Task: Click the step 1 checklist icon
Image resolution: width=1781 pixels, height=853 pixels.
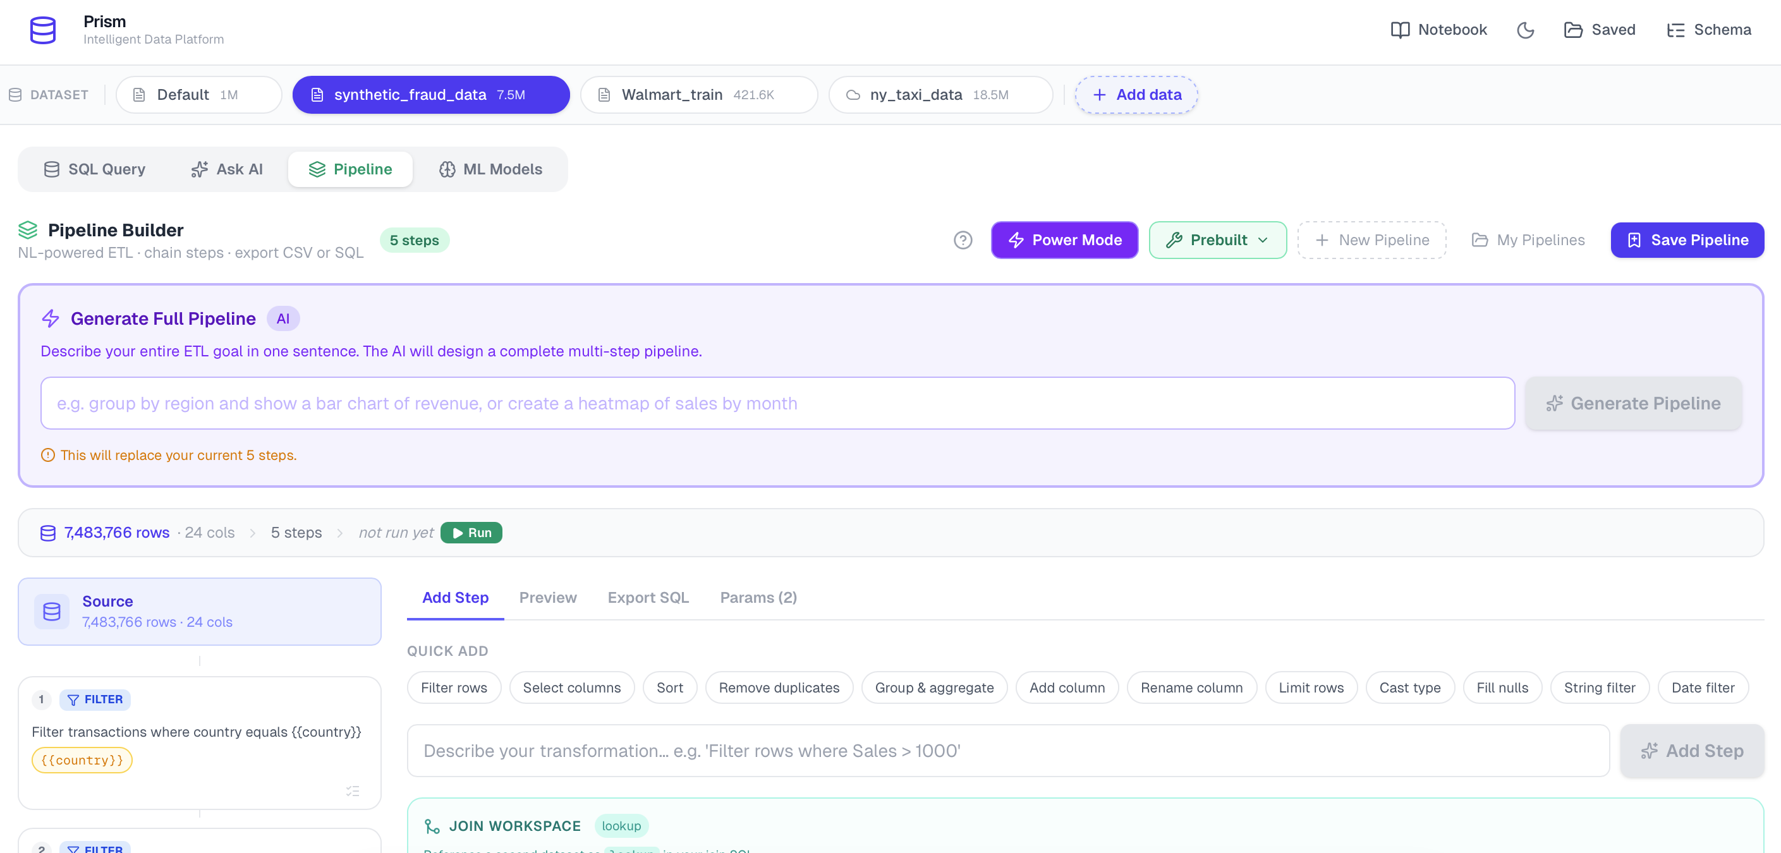Action: tap(353, 791)
